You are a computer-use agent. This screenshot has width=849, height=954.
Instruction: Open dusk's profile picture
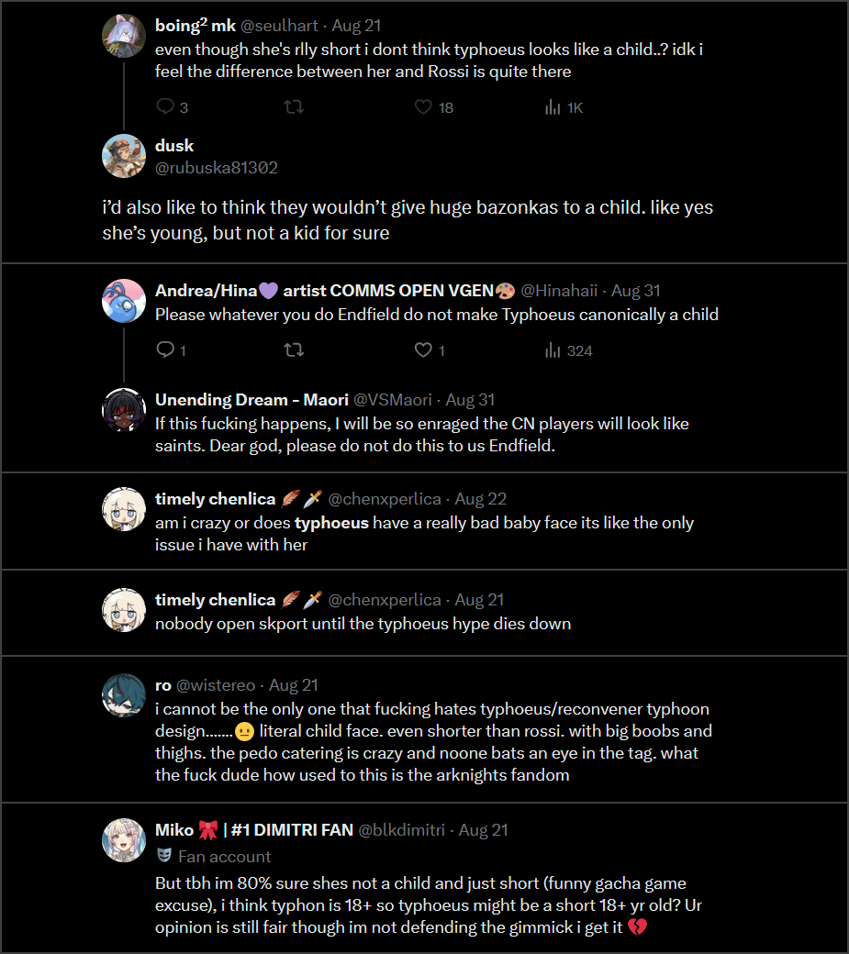tap(124, 156)
